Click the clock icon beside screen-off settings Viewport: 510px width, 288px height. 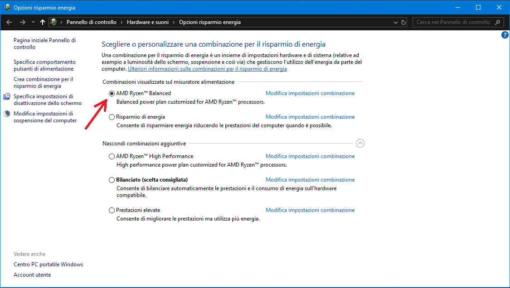click(7, 96)
